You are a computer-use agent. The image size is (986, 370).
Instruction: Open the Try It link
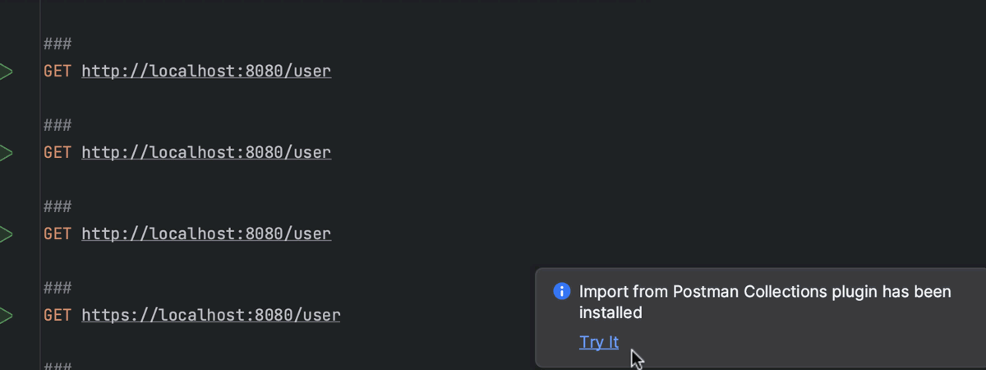[x=599, y=342]
